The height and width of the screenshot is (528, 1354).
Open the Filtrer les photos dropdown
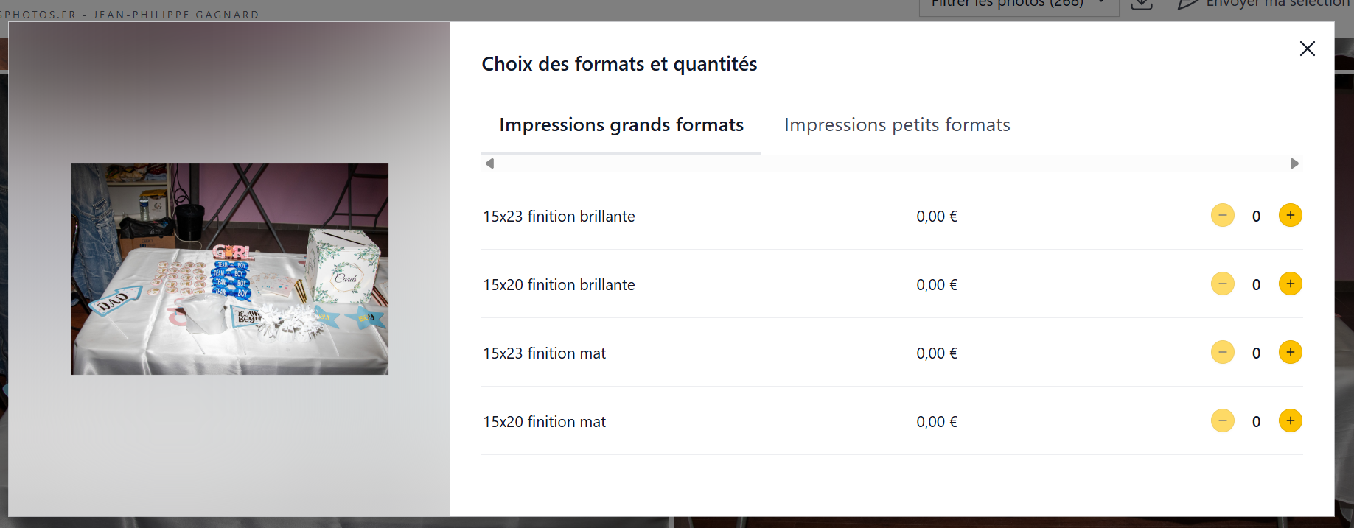[x=1017, y=4]
